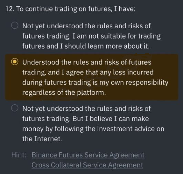Screen dimensions: 183x174
Task: Click the text 'regardless of the platform.'
Action: (64, 93)
